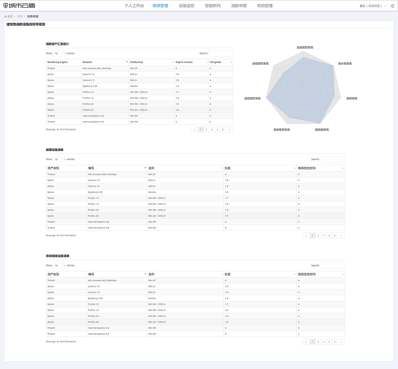Expand the 曹操（安保经理）user menu
This screenshot has height=369, width=398.
tap(373, 6)
